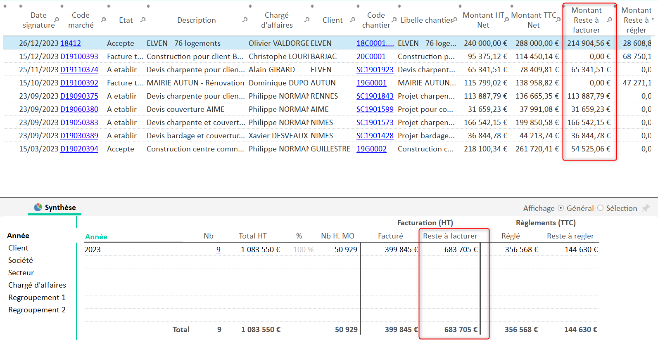
Task: Select the Général display radio button
Action: point(561,208)
